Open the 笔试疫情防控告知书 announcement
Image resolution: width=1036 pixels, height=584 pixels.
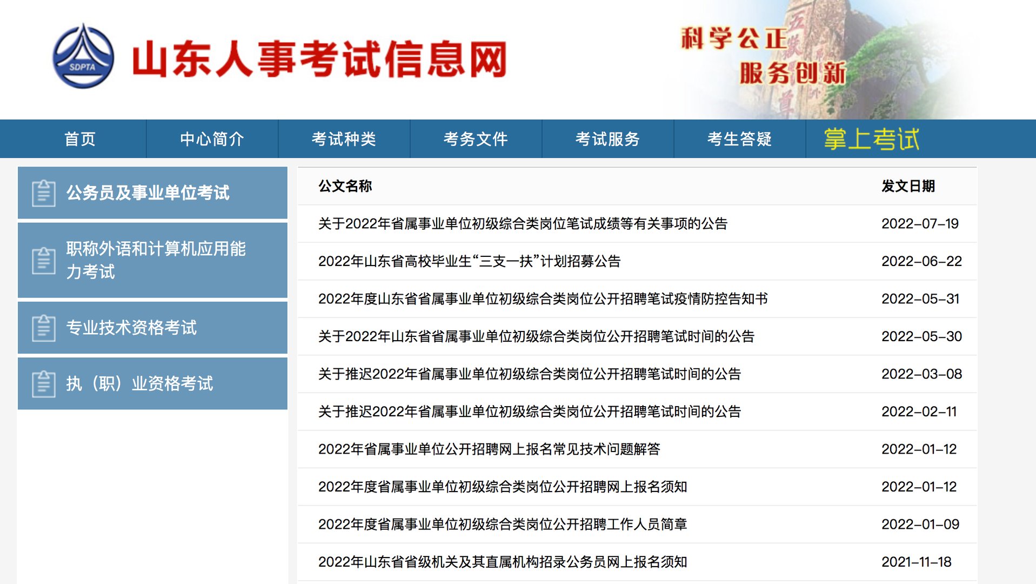tap(543, 298)
